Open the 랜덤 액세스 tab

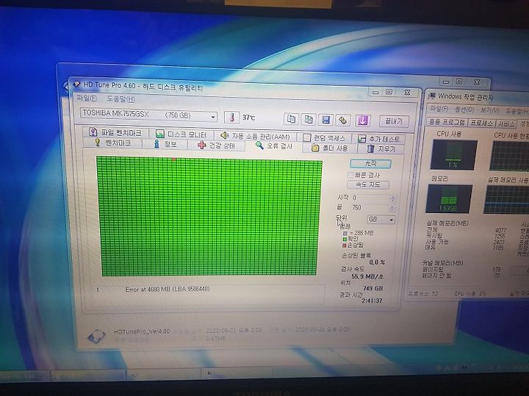coord(325,138)
